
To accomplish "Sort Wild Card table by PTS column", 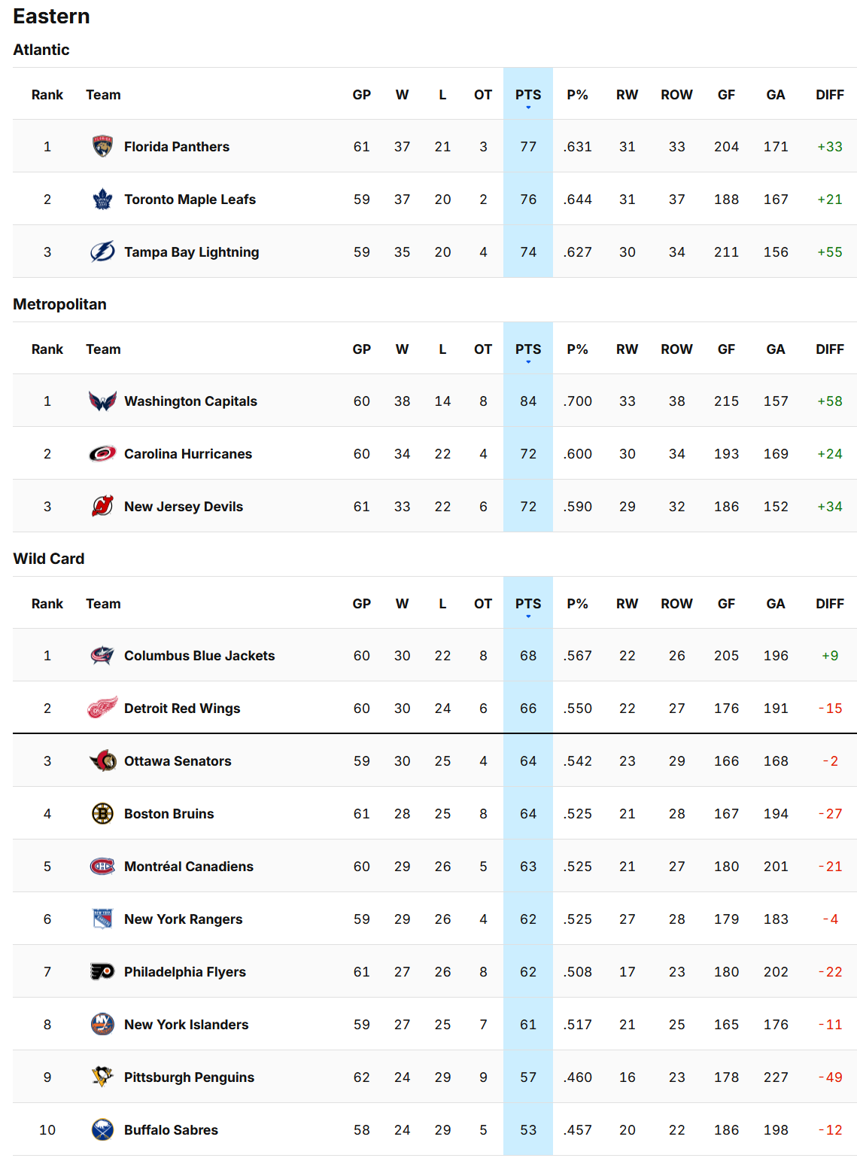I will 528,604.
